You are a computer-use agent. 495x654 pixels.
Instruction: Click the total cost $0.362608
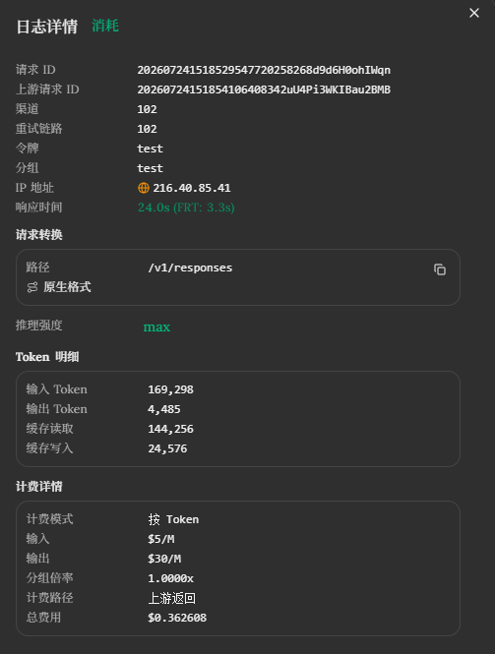click(177, 618)
